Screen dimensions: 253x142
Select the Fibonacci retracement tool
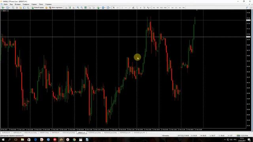tap(137, 7)
